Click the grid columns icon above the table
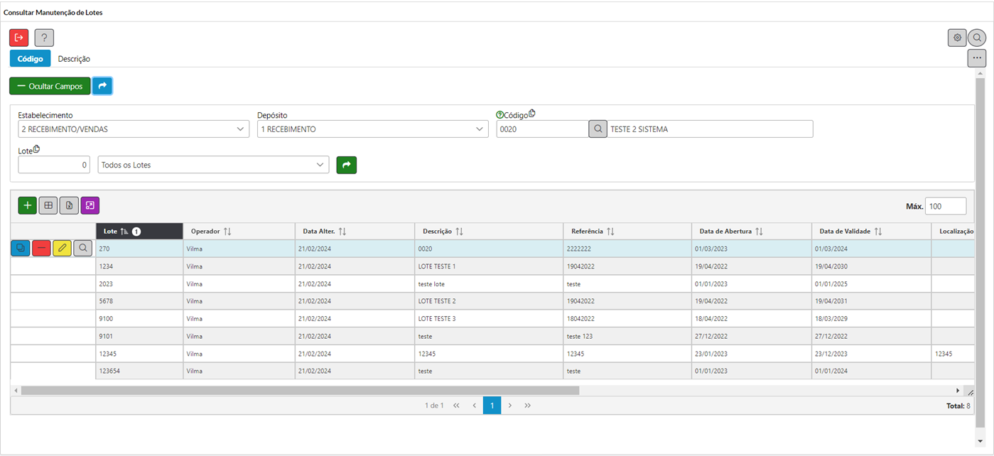The image size is (994, 456). click(48, 205)
